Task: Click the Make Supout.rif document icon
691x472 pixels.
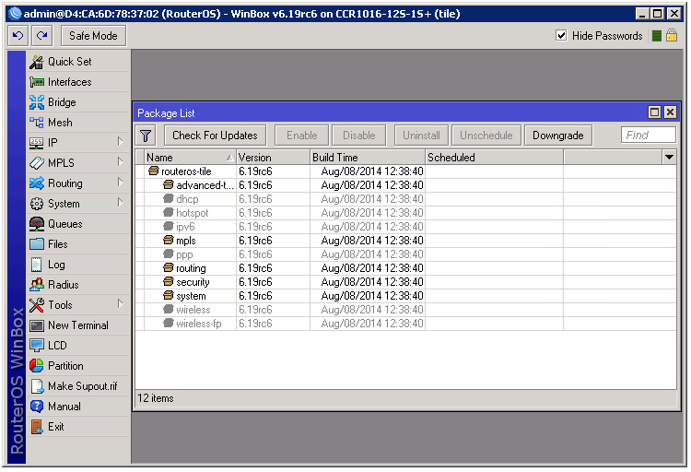Action: 37,386
